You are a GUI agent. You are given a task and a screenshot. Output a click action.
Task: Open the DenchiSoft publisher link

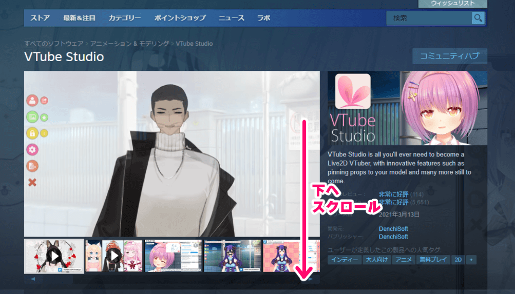393,237
